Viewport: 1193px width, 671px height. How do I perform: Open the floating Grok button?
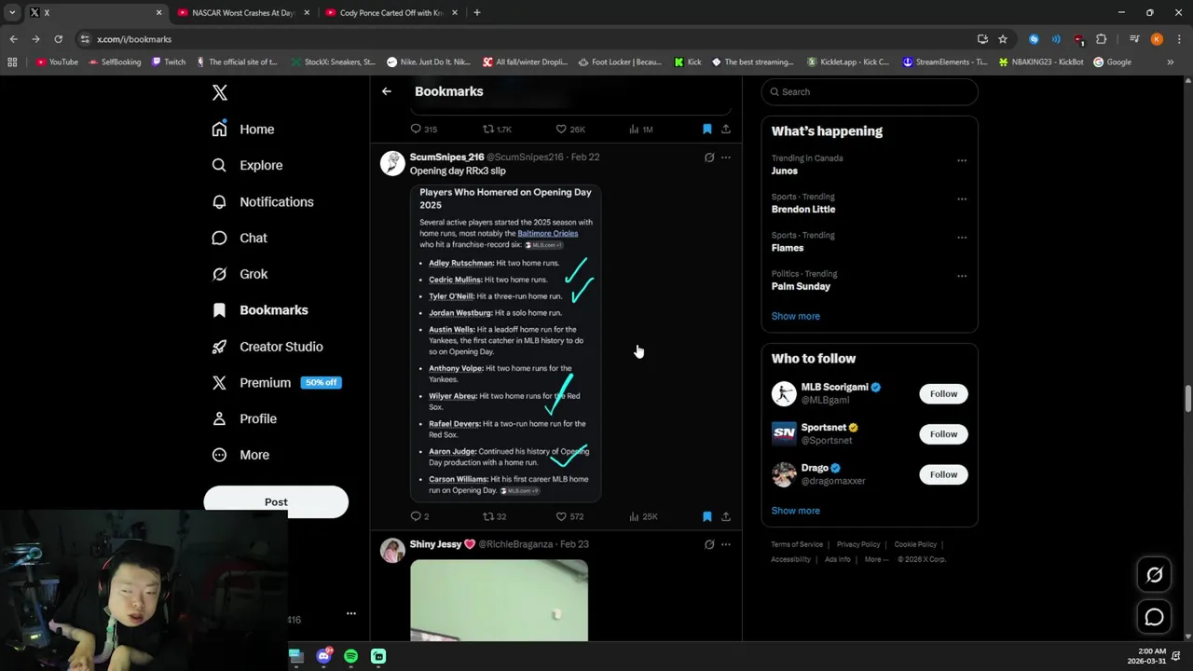(x=1154, y=575)
